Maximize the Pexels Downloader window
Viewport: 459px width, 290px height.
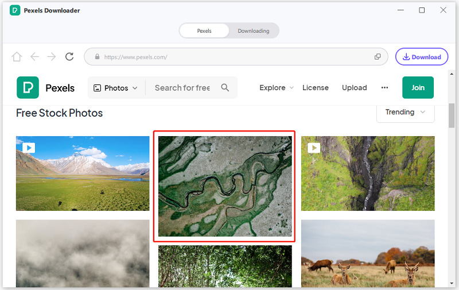tap(422, 10)
